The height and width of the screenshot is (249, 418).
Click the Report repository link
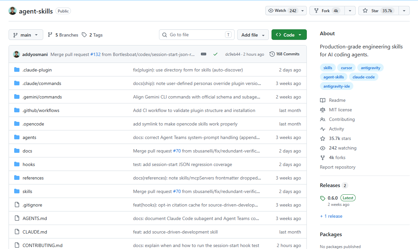pos(338,167)
